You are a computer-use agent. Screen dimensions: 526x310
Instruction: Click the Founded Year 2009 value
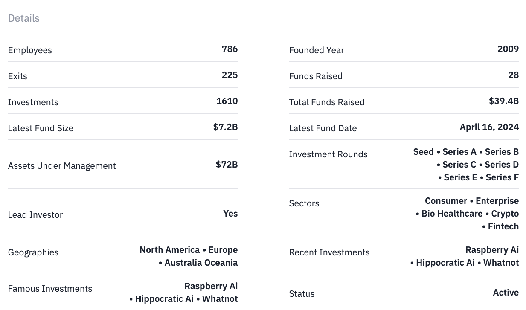point(508,49)
